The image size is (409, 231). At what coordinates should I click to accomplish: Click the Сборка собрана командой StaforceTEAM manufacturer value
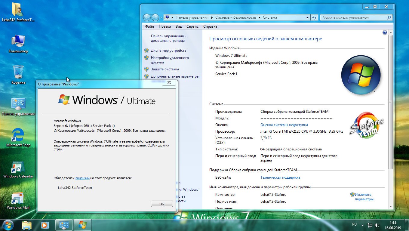(x=294, y=112)
